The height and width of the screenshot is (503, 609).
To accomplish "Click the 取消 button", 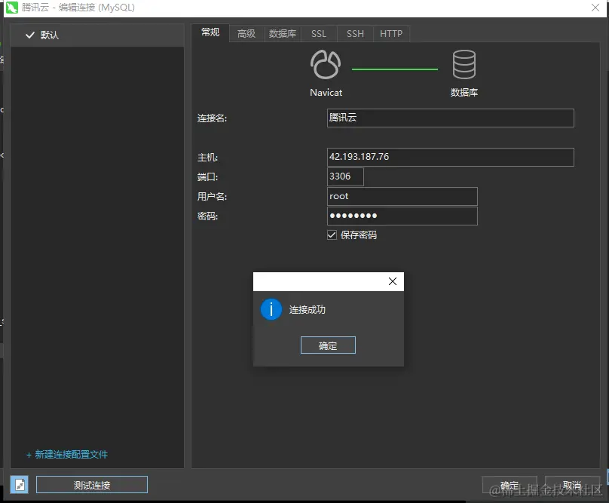I will click(572, 485).
